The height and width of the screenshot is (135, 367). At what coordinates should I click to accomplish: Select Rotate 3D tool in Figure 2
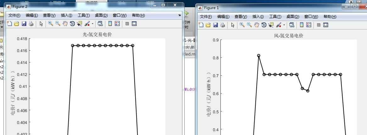[72, 24]
